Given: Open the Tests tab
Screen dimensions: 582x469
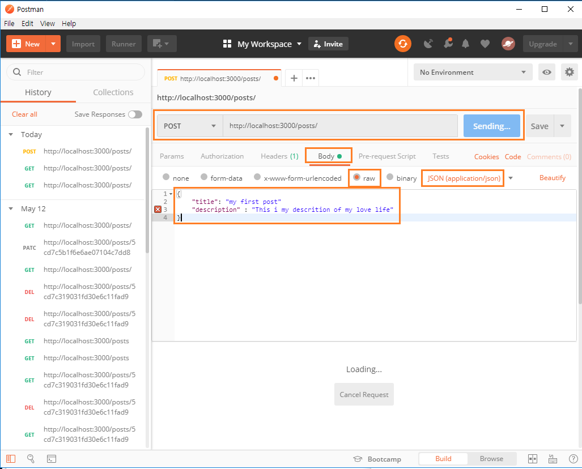Looking at the screenshot, I should [440, 156].
